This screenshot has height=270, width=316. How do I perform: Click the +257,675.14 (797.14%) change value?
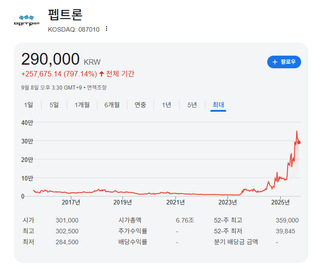59,74
